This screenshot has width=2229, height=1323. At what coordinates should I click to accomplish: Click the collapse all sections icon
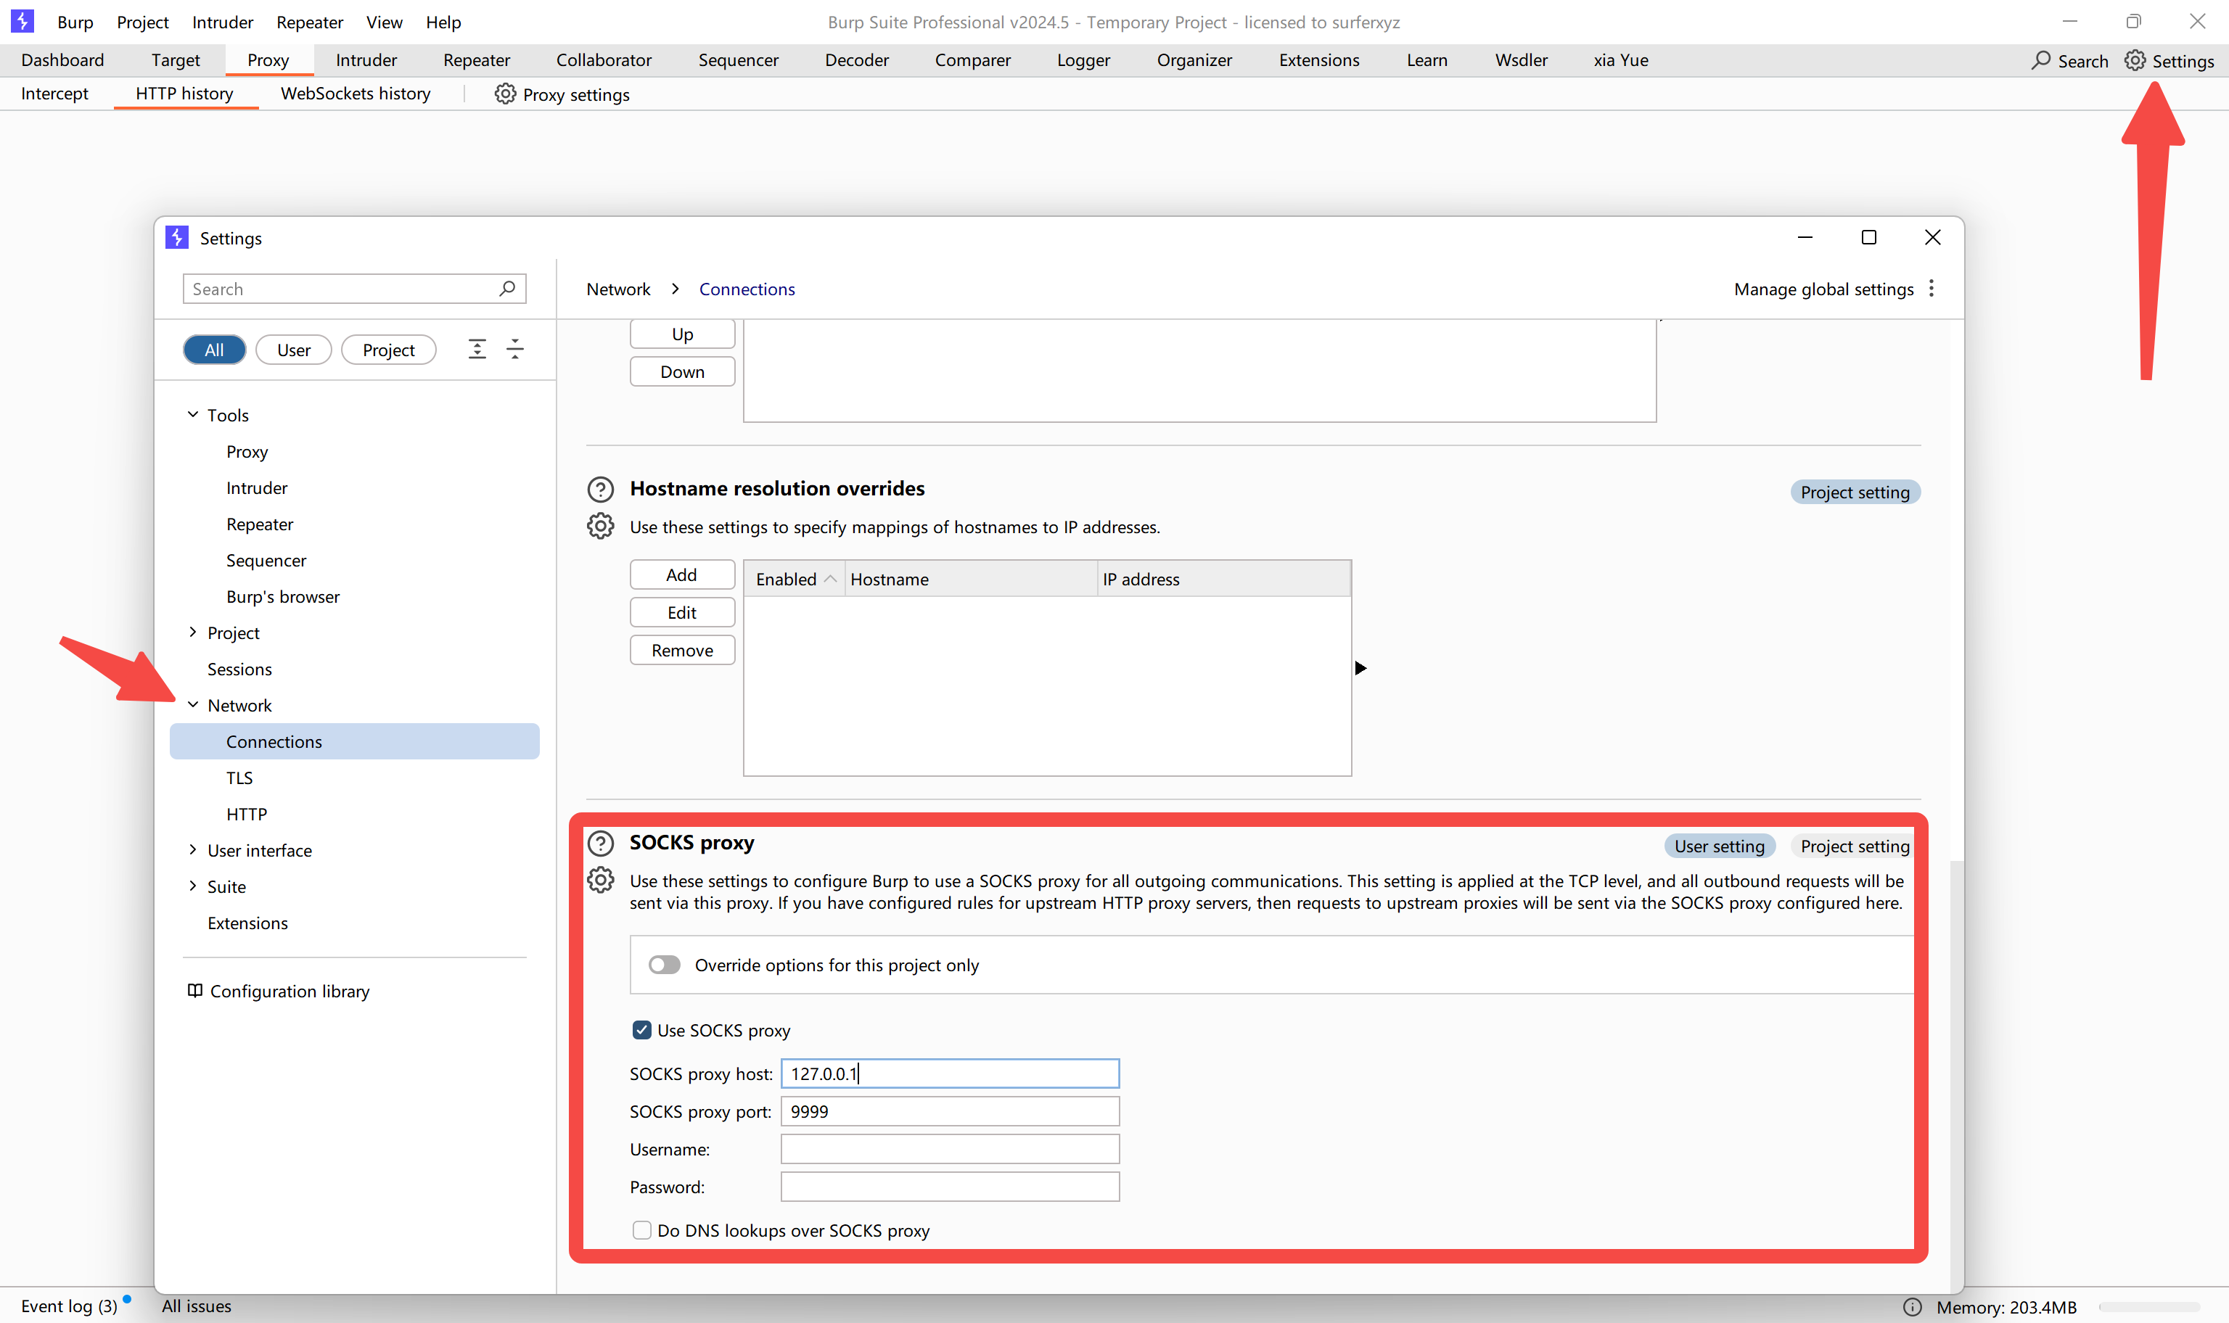click(515, 349)
